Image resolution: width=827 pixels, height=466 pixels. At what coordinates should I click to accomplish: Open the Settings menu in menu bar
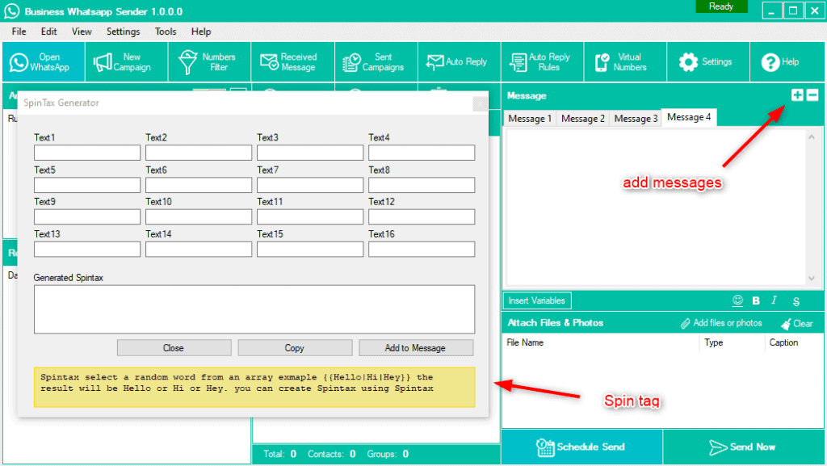click(124, 31)
